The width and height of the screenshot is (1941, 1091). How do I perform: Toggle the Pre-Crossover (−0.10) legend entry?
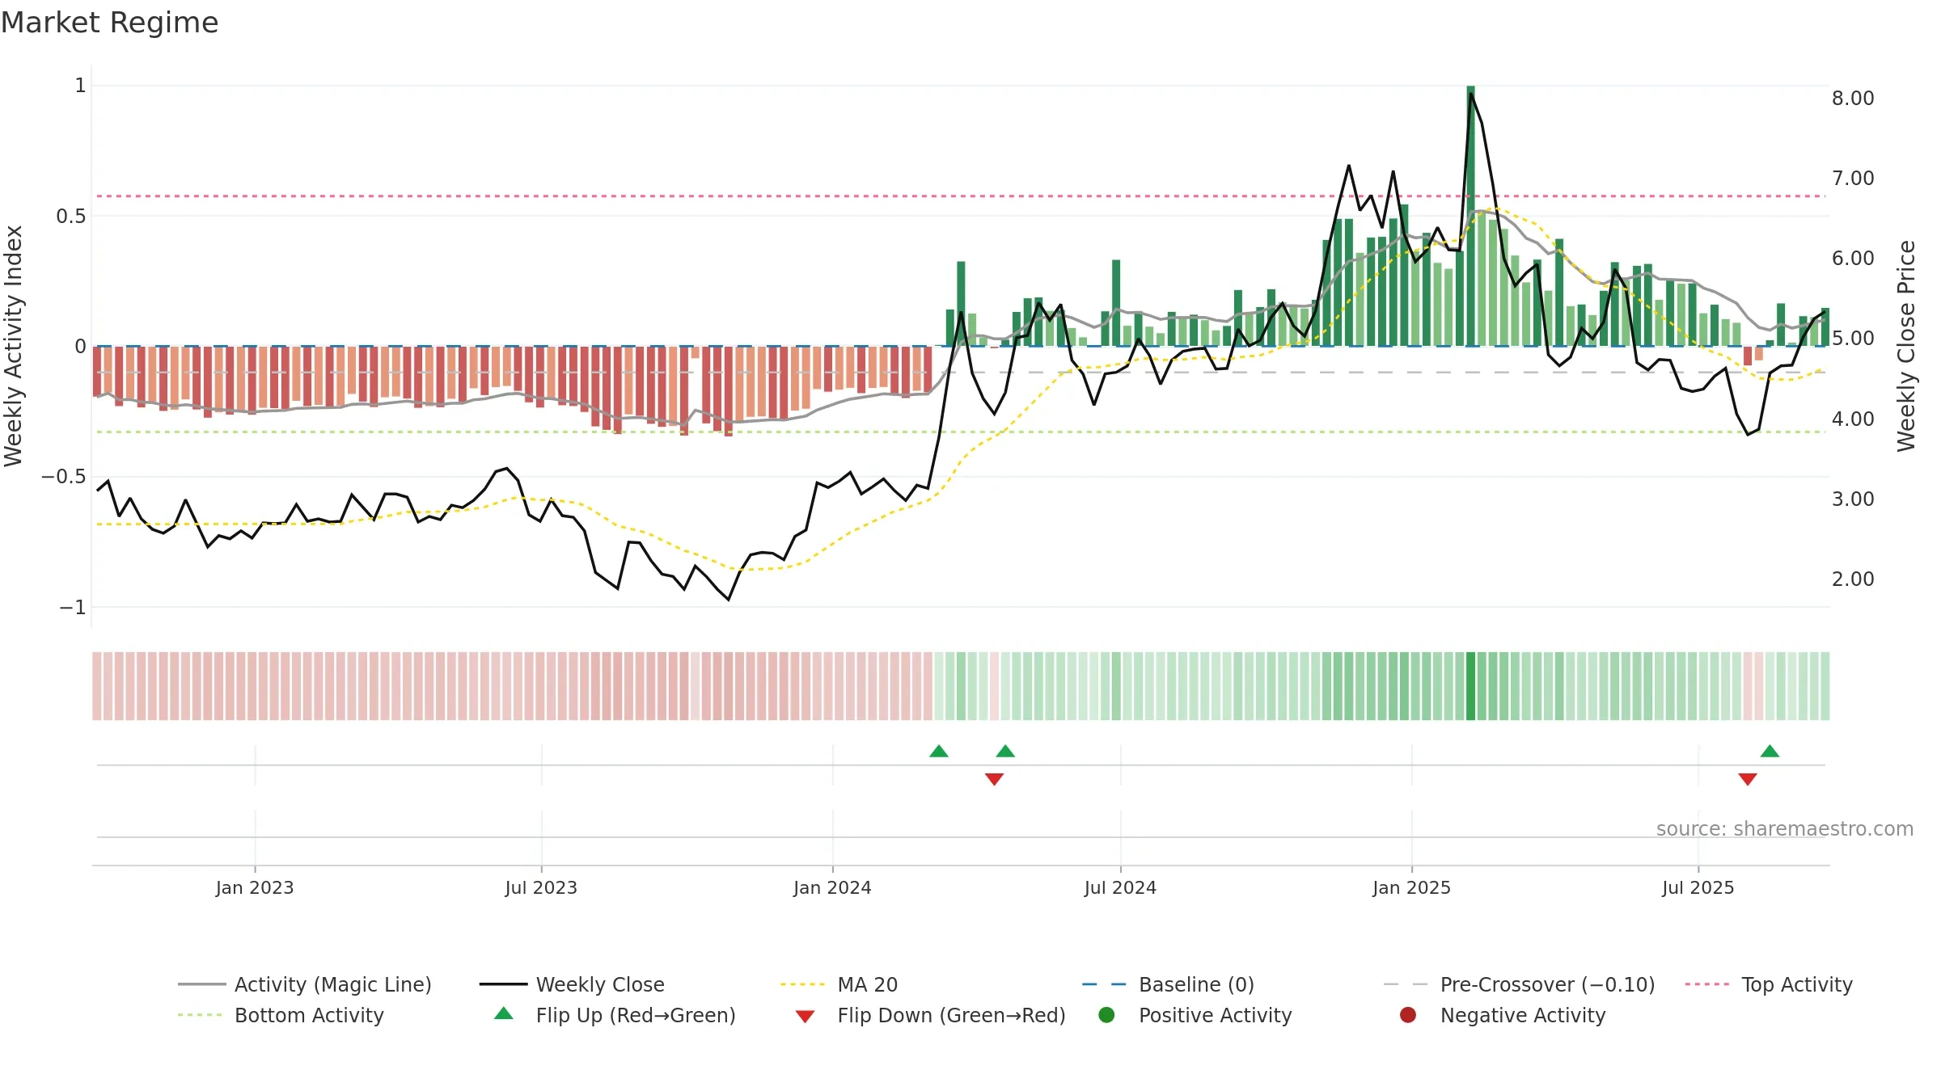coord(1519,984)
